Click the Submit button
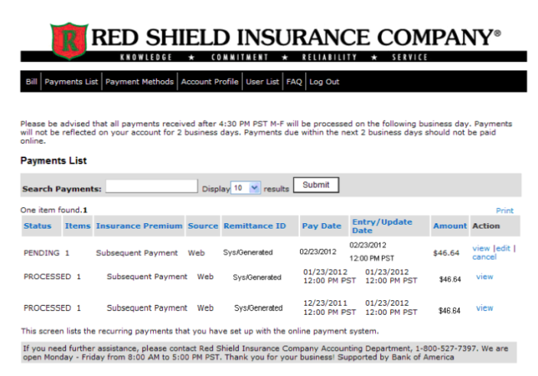The height and width of the screenshot is (376, 538). coord(316,185)
